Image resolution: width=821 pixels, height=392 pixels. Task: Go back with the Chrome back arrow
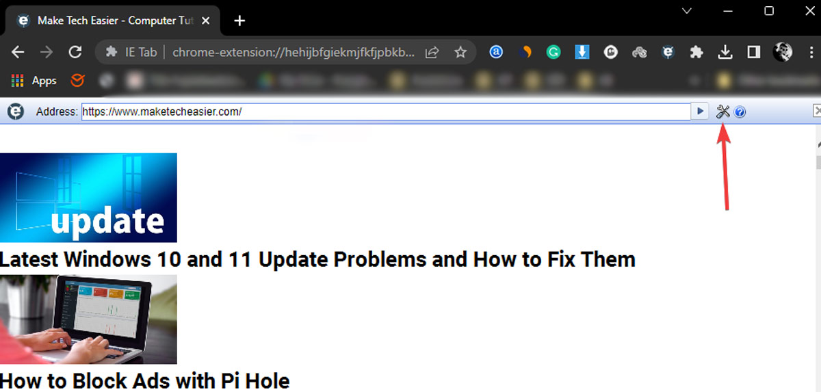pyautogui.click(x=18, y=52)
